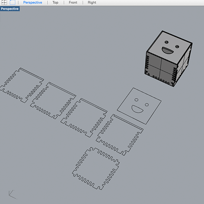Pick the right eye circle on flat face panel
The height and width of the screenshot is (204, 204).
147,105
